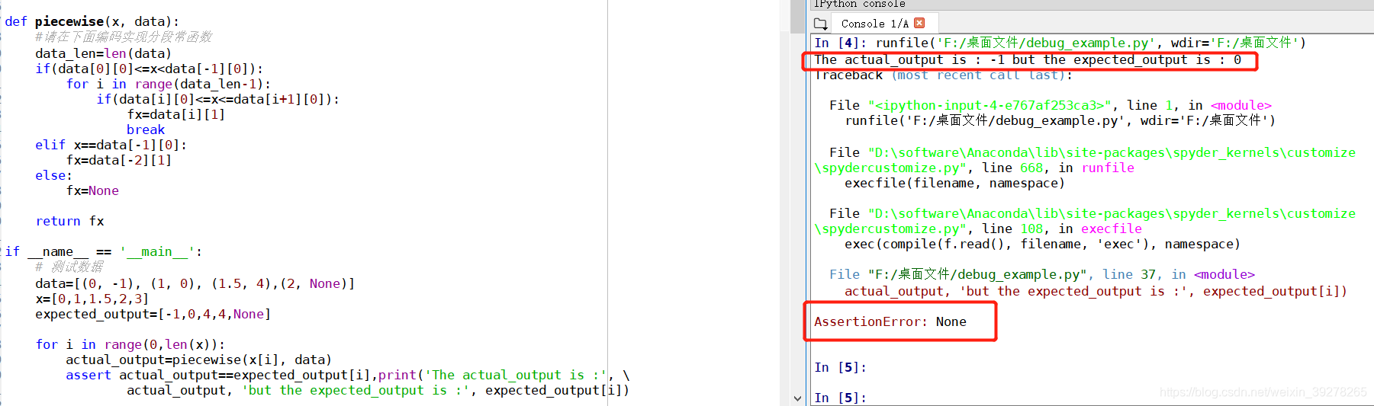
Task: Click the 'return fx' statement
Action: pos(69,221)
